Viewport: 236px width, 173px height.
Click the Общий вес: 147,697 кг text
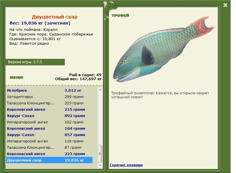coord(78,79)
